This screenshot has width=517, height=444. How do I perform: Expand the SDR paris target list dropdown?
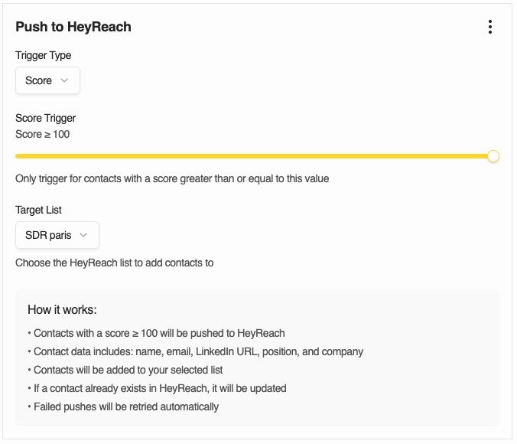[57, 235]
